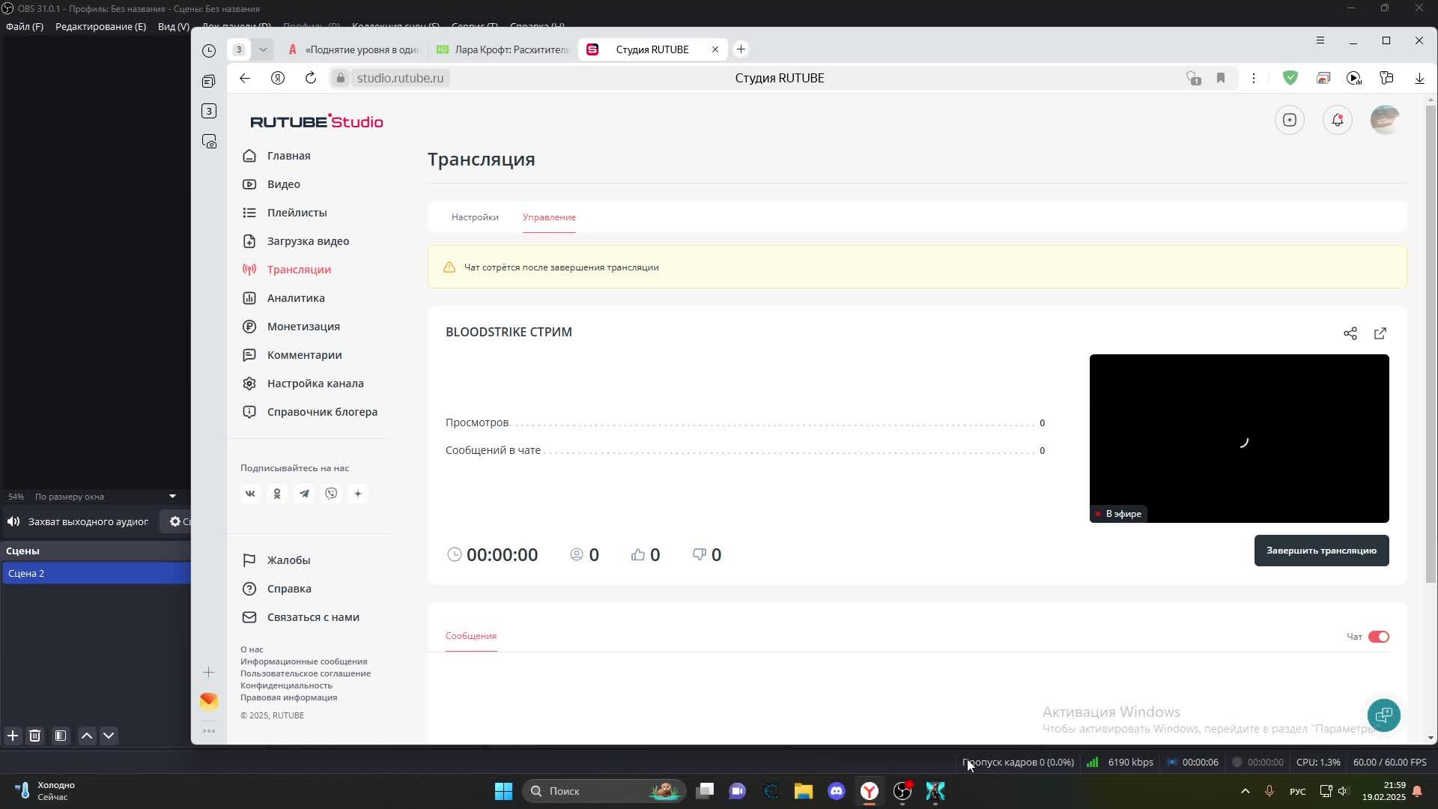Switch to the Настройки tab

pos(475,216)
